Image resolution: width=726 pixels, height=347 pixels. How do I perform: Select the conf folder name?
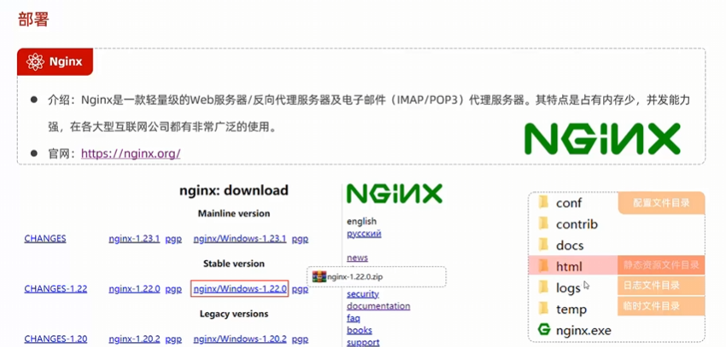pos(569,203)
